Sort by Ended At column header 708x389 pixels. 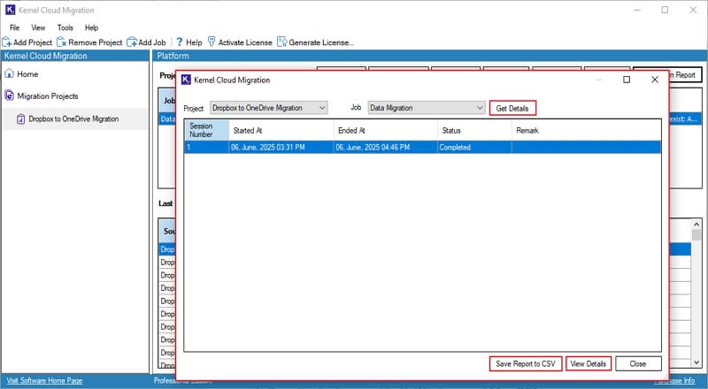(x=386, y=130)
